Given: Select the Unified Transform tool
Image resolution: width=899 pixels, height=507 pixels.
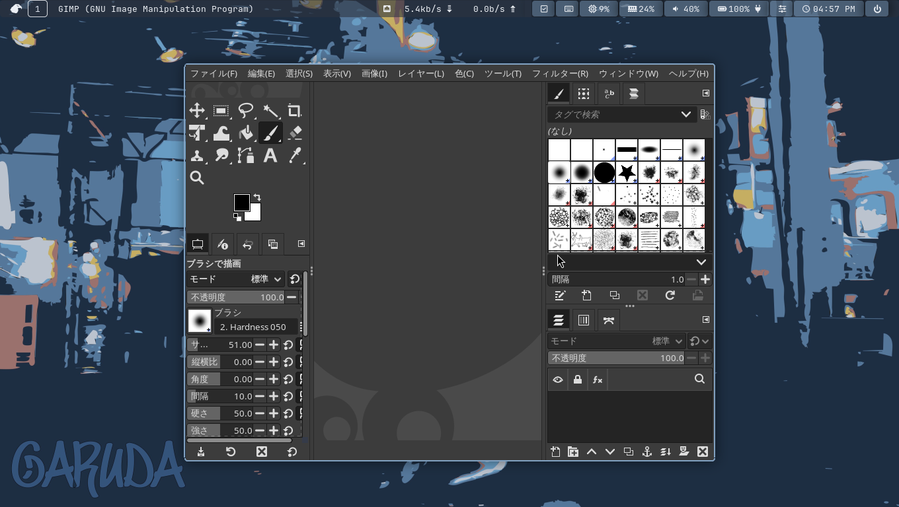Looking at the screenshot, I should (197, 133).
